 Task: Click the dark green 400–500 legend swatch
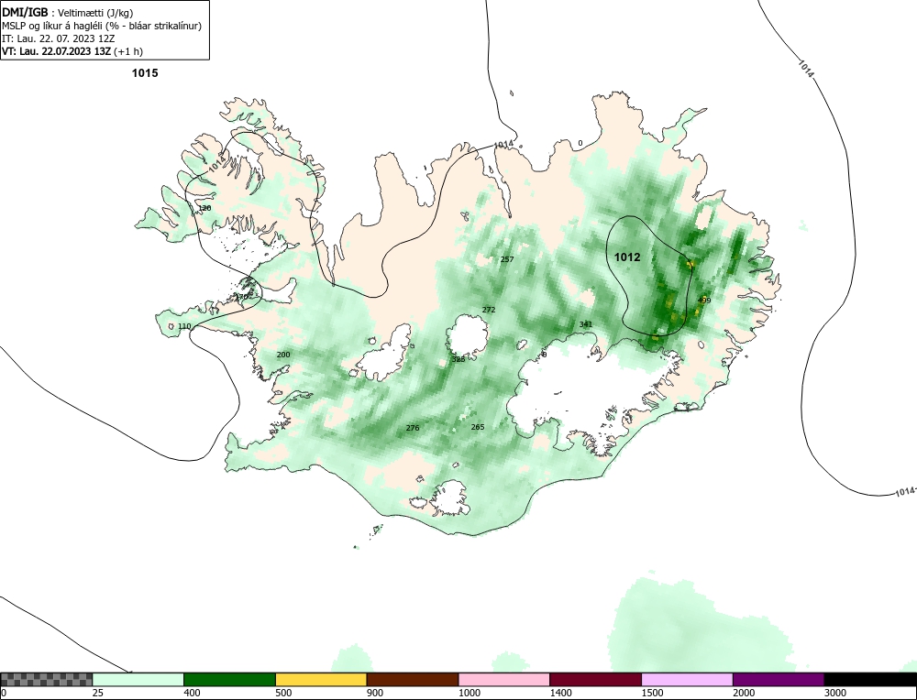(x=229, y=680)
